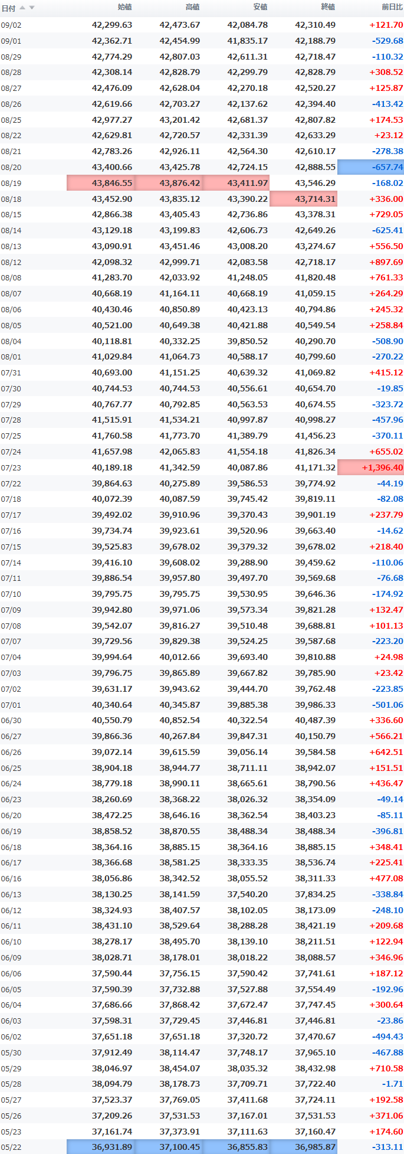This screenshot has height=1154, width=404.
Task: Click the 07/01 date cell
Action: (x=11, y=705)
